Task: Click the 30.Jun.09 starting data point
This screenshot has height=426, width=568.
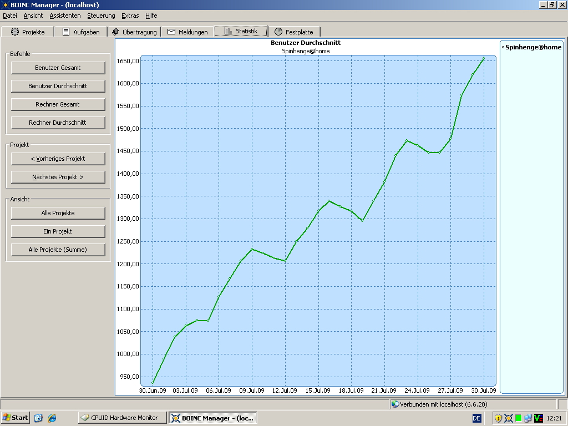Action: point(153,383)
